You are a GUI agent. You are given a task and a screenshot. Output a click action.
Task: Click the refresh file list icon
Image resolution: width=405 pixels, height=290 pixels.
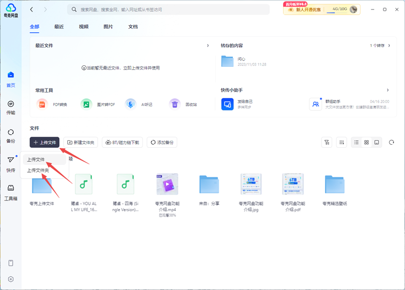[391, 143]
